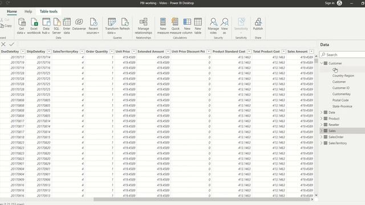Screen dimensions: 365x205
Task: Click the user account avatar icon
Action: (339, 3)
